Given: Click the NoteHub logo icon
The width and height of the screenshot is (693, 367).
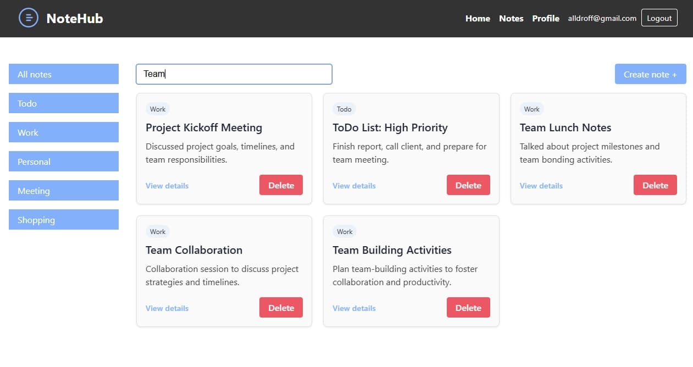Looking at the screenshot, I should 29,18.
